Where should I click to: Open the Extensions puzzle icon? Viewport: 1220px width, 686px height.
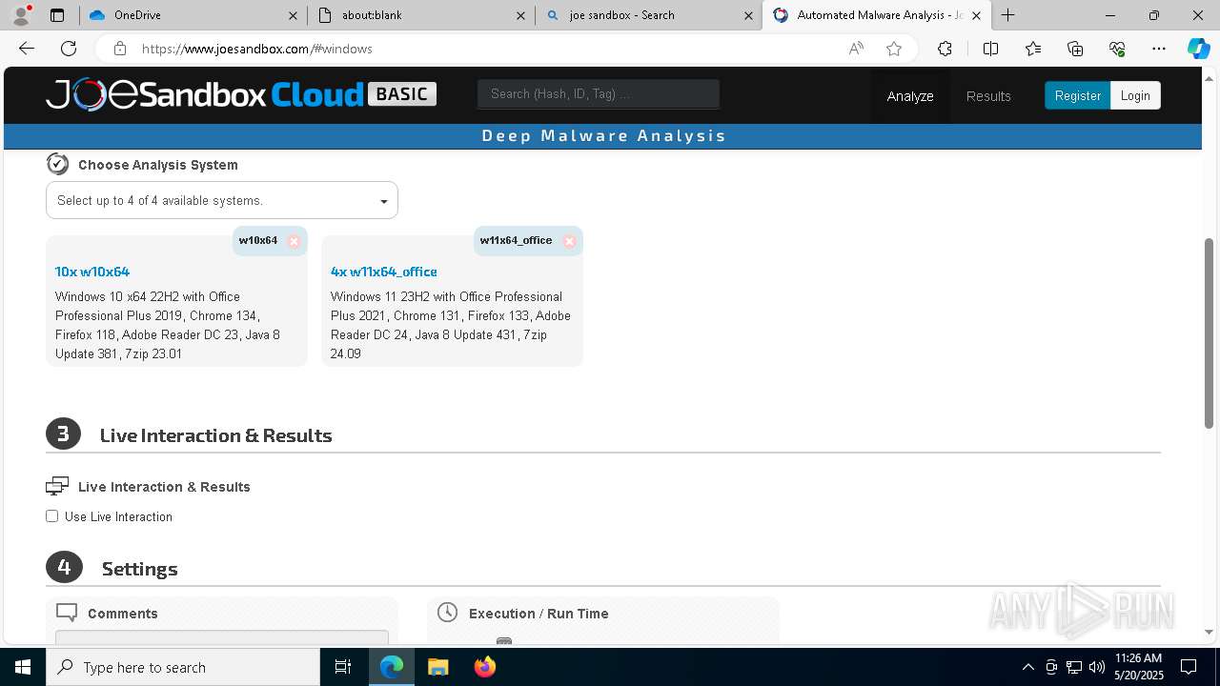click(x=945, y=49)
